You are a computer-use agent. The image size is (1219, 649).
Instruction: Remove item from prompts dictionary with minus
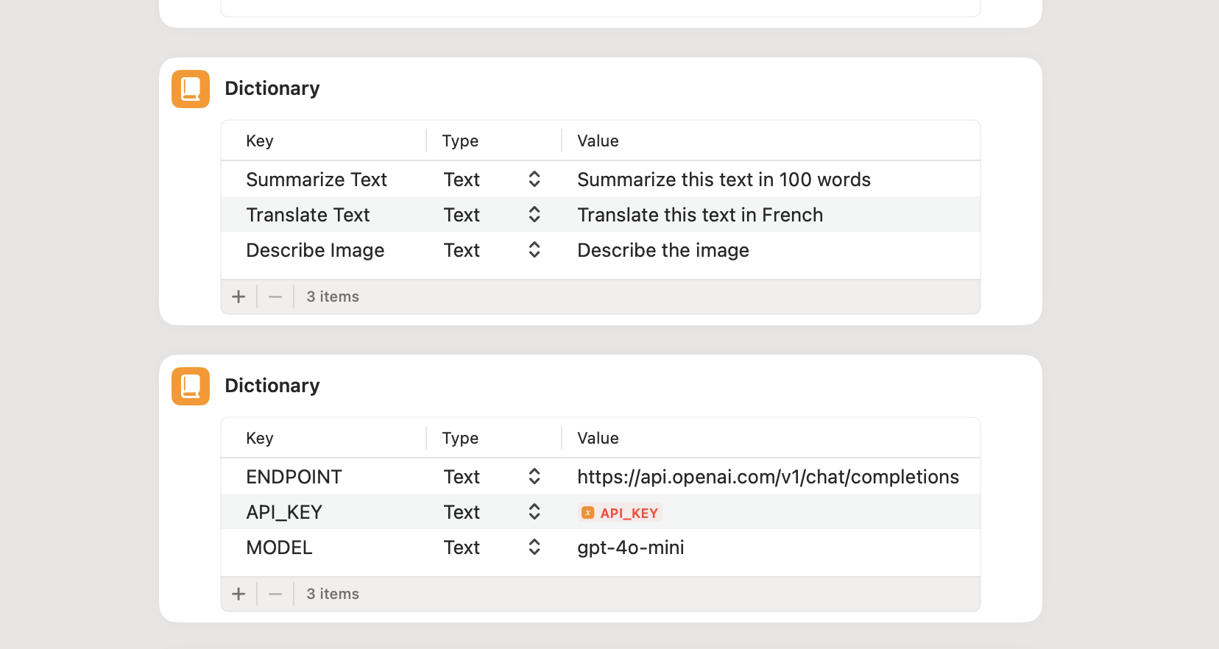tap(275, 297)
